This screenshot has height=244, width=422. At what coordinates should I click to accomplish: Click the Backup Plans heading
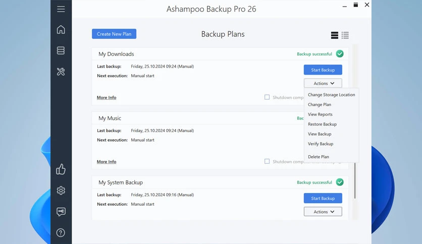pyautogui.click(x=223, y=34)
